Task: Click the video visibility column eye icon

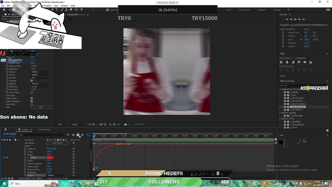Action: pos(2,140)
